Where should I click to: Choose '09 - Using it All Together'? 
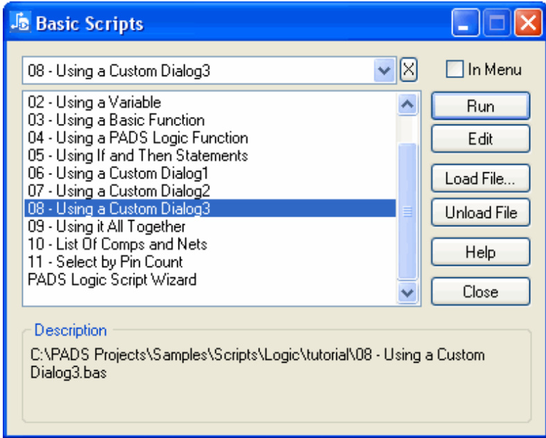pyautogui.click(x=107, y=226)
